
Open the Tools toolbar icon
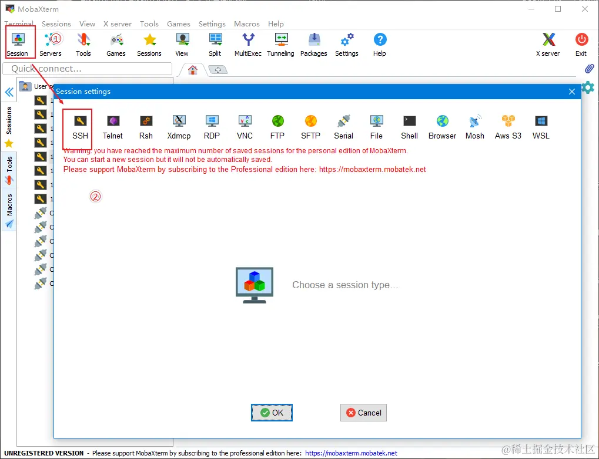click(x=83, y=45)
